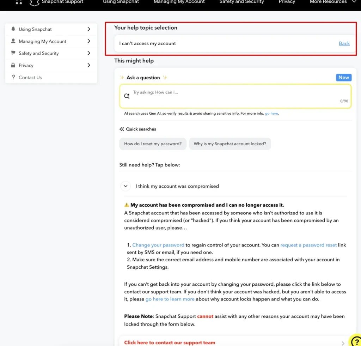This screenshot has width=361, height=346.
Task: Click My account has been compromised heading
Action: click(x=207, y=205)
